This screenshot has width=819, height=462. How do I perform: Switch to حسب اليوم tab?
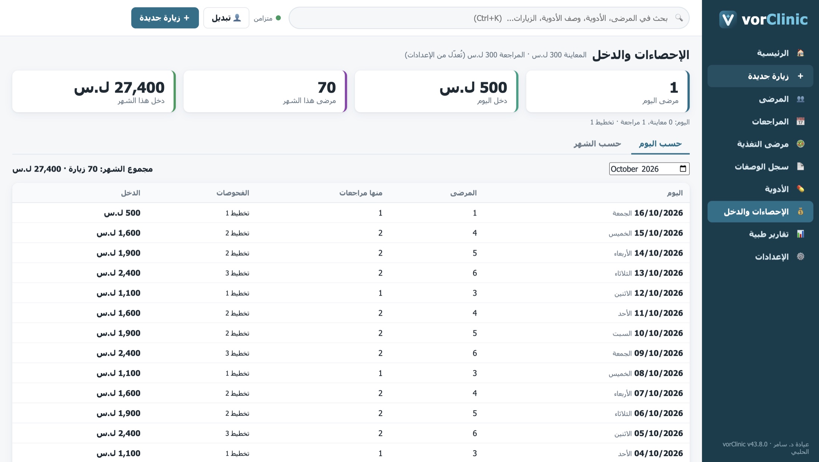click(660, 144)
